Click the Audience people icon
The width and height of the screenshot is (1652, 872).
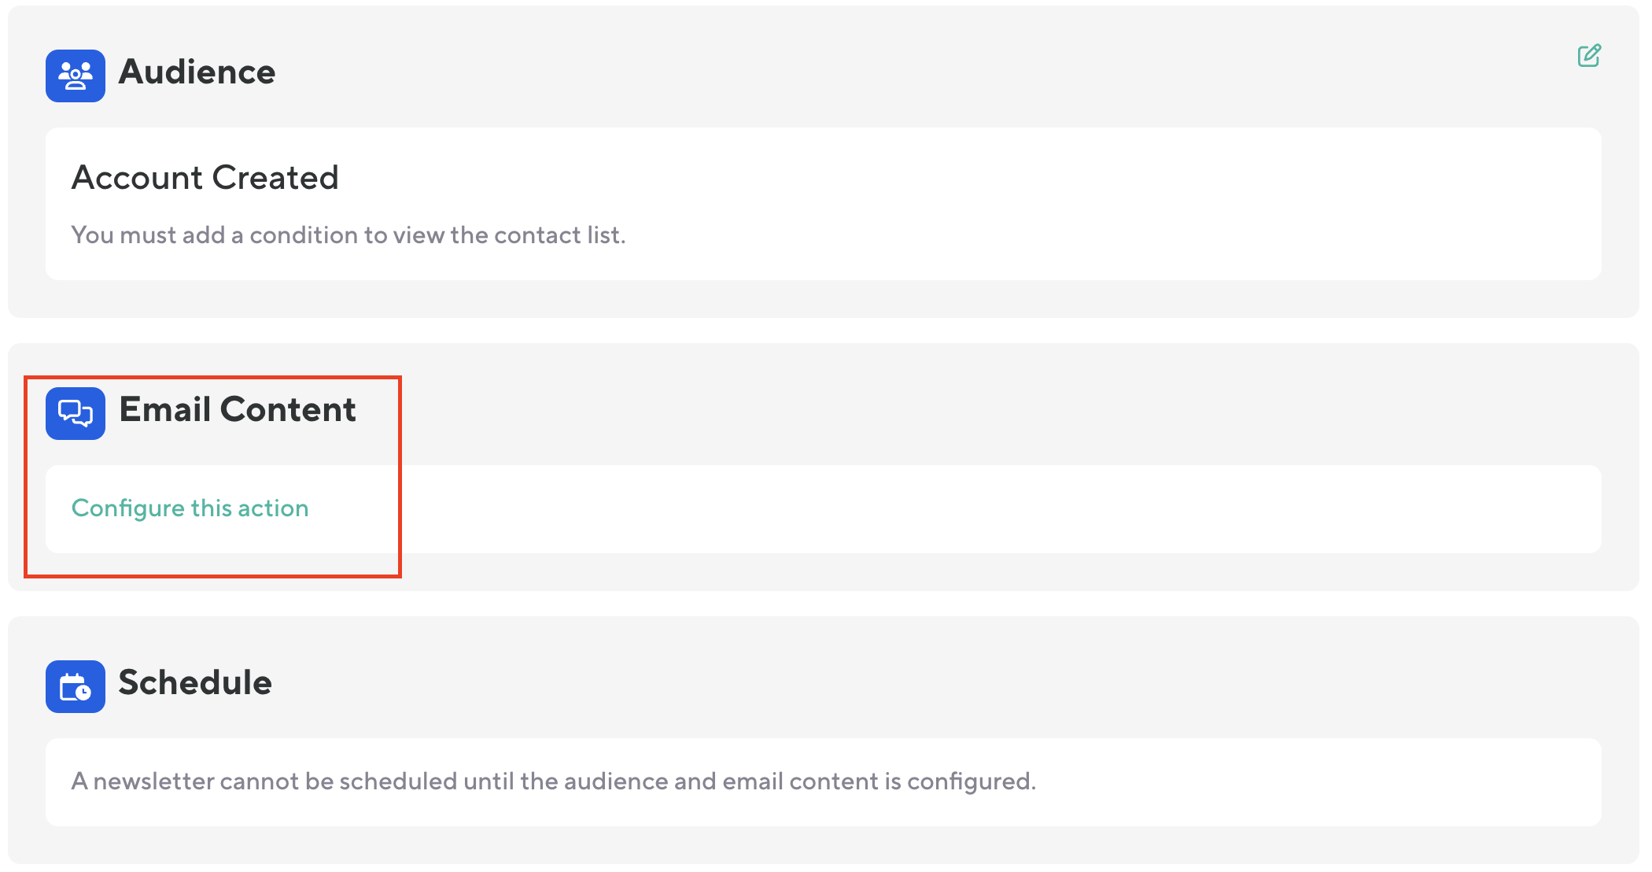tap(76, 76)
